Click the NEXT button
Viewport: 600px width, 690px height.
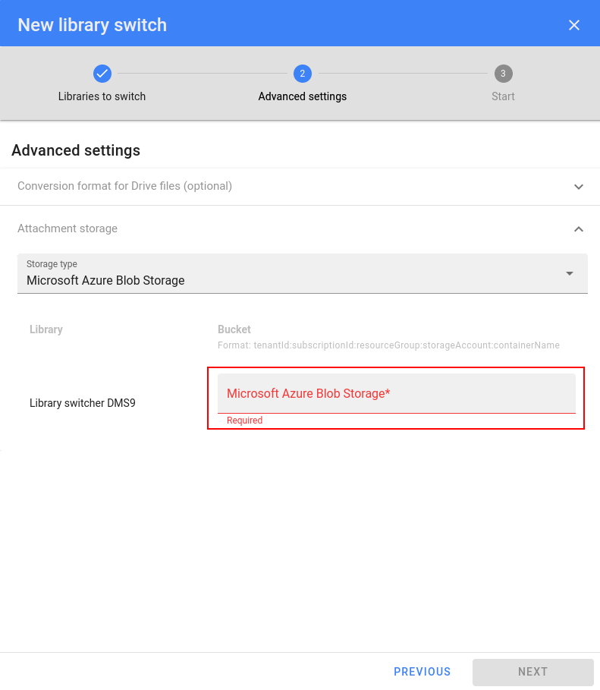pyautogui.click(x=532, y=672)
